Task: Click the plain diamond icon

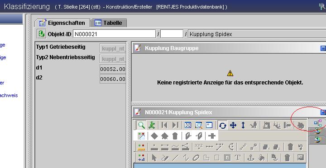Action: tap(154, 136)
